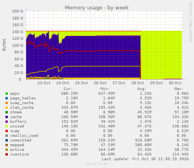Click the purple buffers legend swatch
The width and height of the screenshot is (194, 168).
[x=7, y=122]
